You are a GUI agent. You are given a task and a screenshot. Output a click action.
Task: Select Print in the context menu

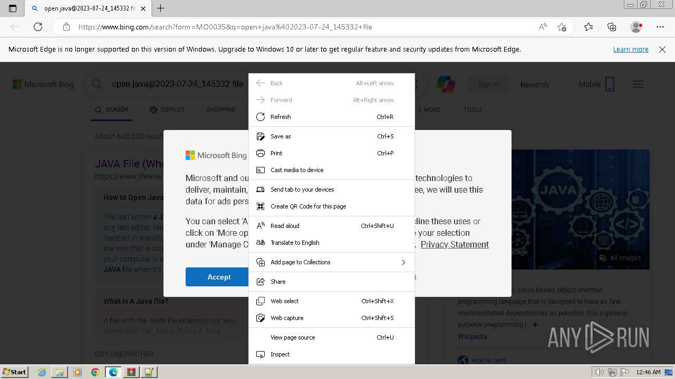tap(331, 153)
